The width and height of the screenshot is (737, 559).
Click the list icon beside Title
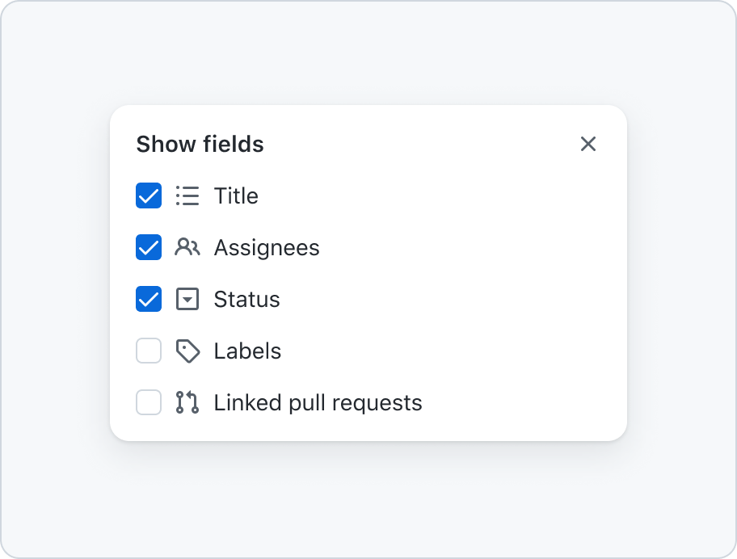click(187, 195)
